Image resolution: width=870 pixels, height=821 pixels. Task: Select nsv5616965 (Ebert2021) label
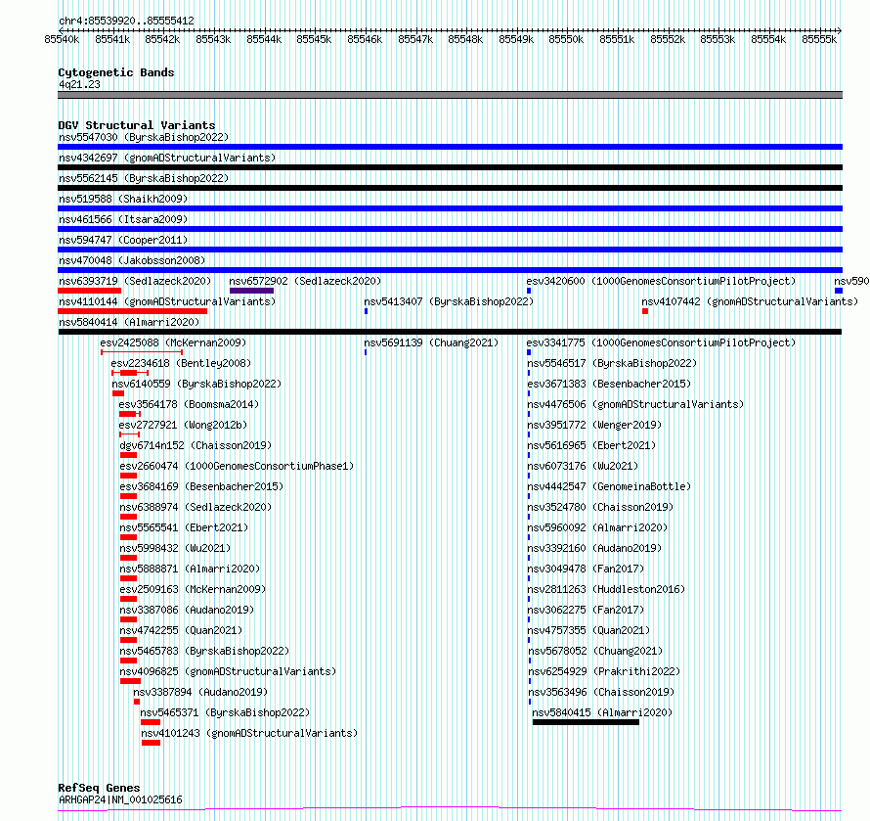(591, 445)
